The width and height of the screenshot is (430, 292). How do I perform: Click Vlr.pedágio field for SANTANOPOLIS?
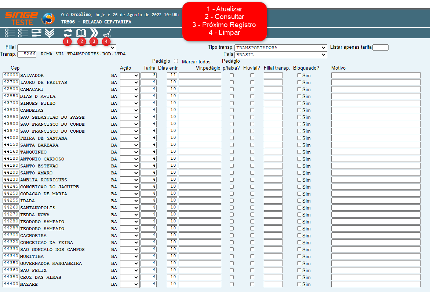pyautogui.click(x=200, y=208)
